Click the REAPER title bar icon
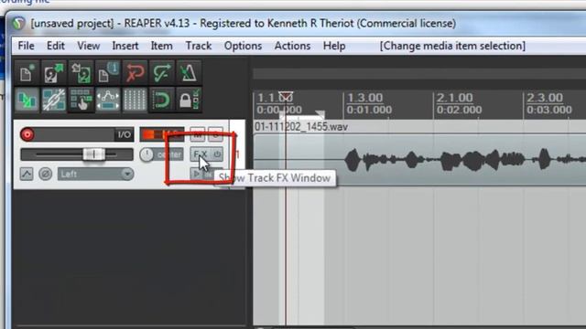 click(x=18, y=24)
